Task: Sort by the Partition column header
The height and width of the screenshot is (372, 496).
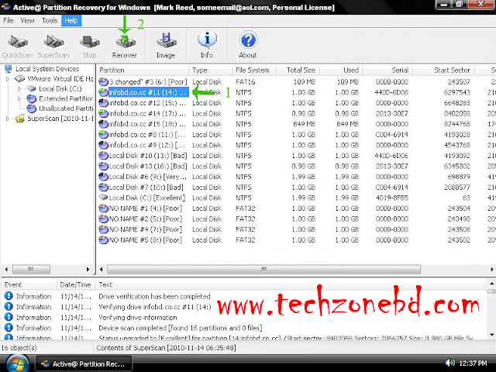Action: pyautogui.click(x=143, y=70)
